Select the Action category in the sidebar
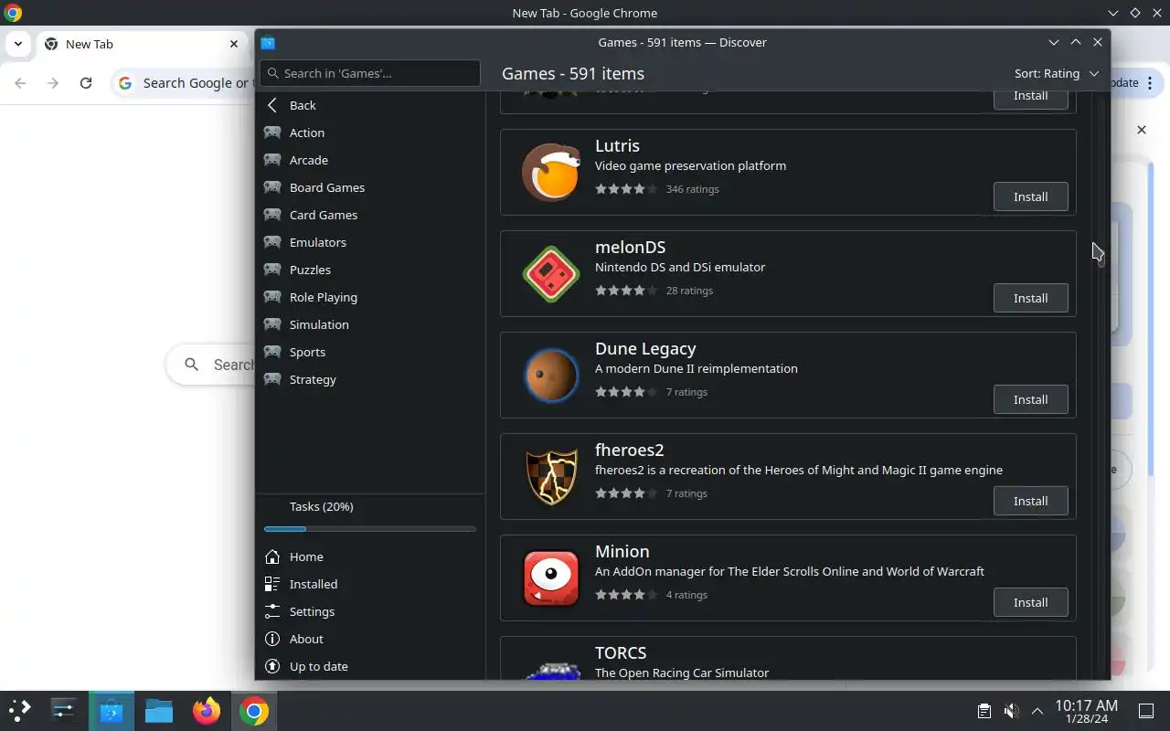This screenshot has width=1170, height=731. click(x=370, y=132)
